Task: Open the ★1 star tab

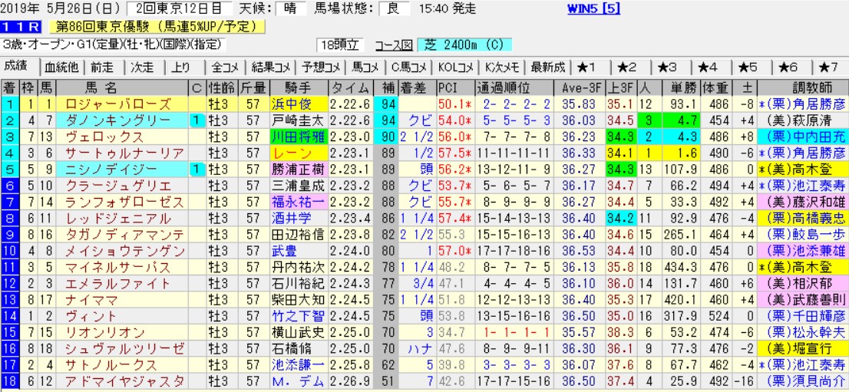Action: 592,66
